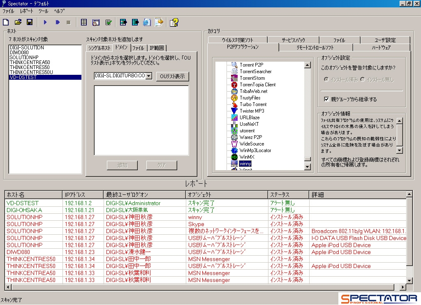Select WideSource in the list
The image size is (421, 305).
click(252, 144)
